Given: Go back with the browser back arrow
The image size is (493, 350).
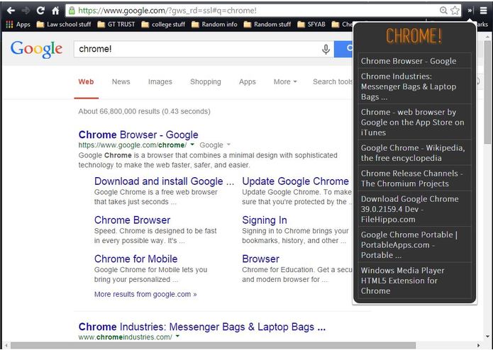Looking at the screenshot, I should pos(11,11).
